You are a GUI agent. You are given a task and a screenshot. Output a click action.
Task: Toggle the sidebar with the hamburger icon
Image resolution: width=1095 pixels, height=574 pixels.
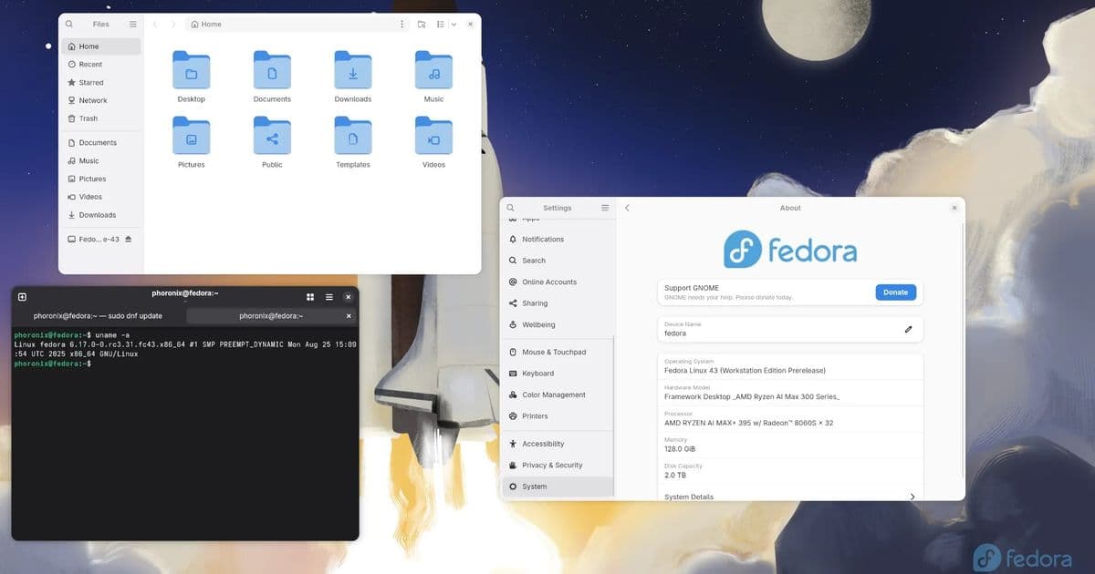131,24
